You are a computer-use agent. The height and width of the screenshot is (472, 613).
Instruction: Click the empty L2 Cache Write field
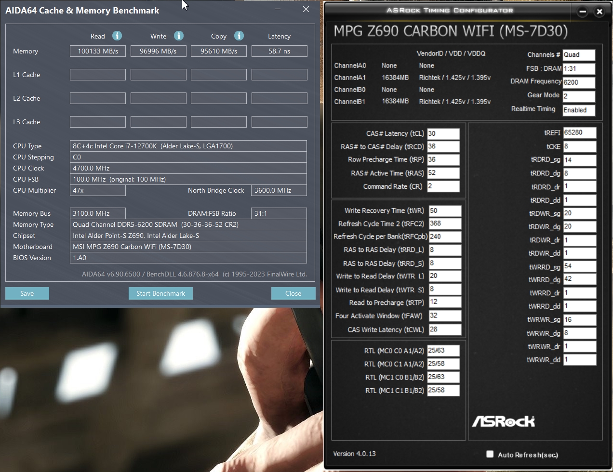point(158,98)
